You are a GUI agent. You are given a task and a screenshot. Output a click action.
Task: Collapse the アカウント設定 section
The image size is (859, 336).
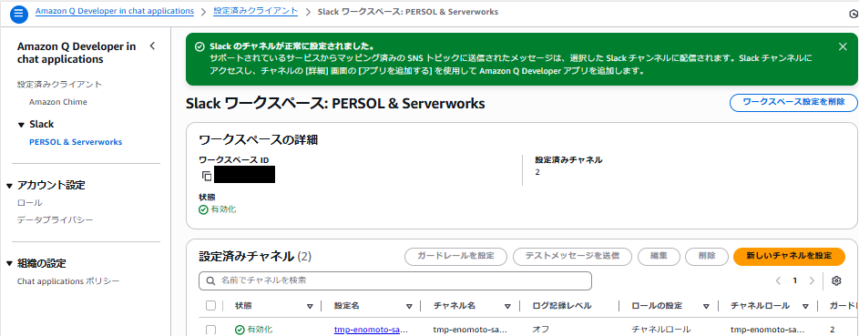click(x=9, y=186)
